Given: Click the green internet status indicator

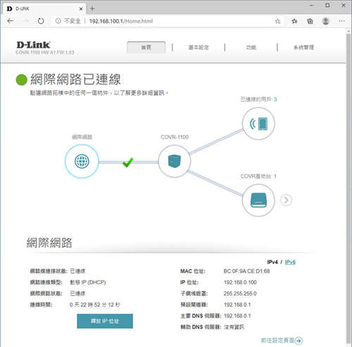Looking at the screenshot, I should 21,80.
